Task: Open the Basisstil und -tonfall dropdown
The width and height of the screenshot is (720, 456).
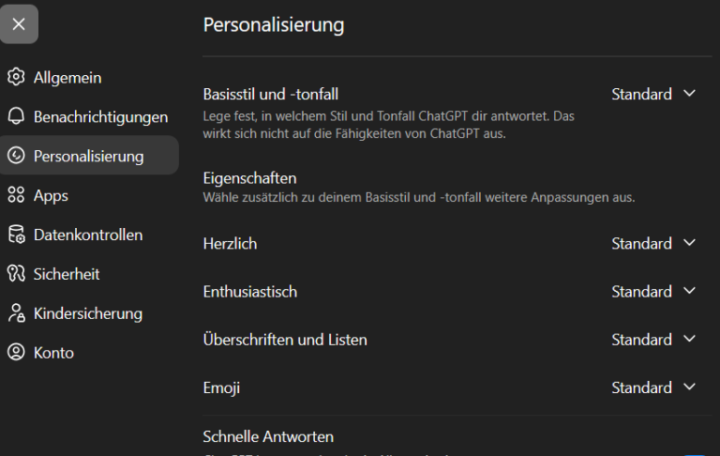Action: [653, 94]
